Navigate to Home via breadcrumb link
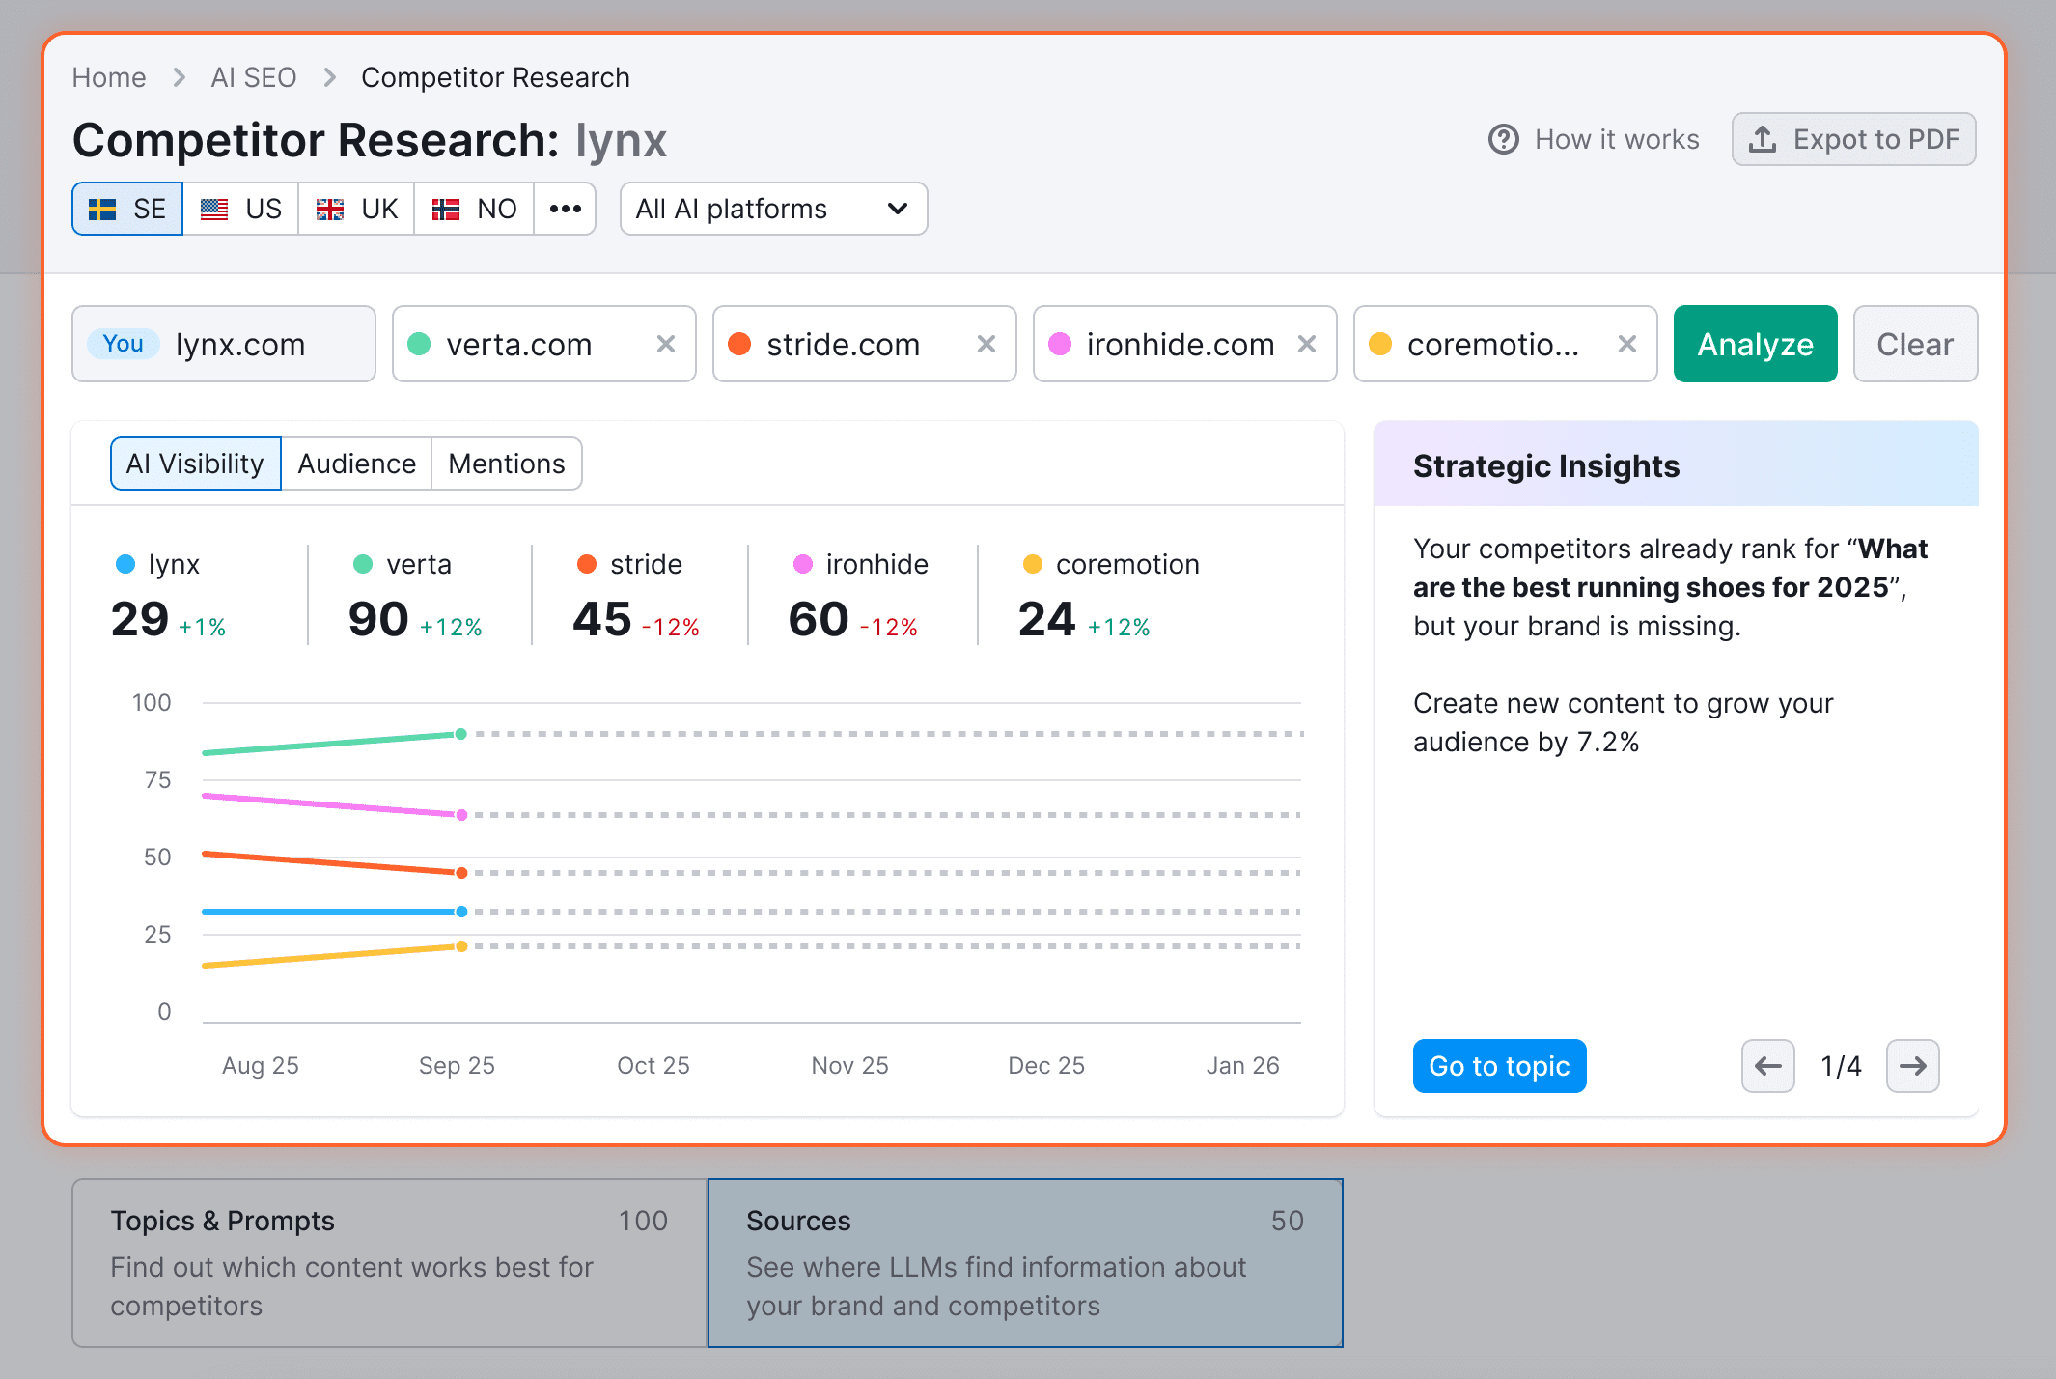 coord(108,77)
